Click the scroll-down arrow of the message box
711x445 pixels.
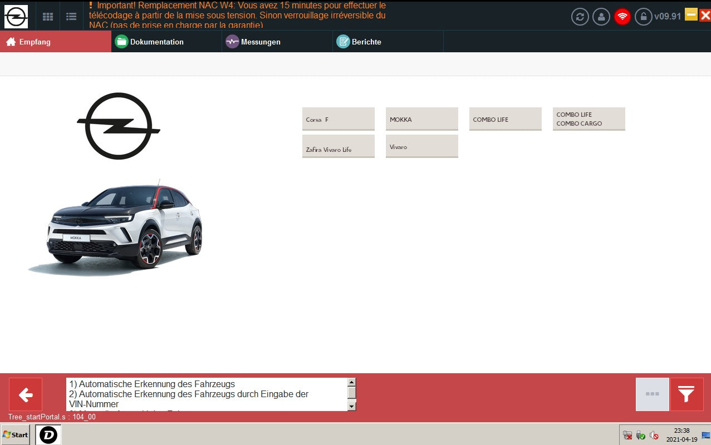pyautogui.click(x=352, y=406)
